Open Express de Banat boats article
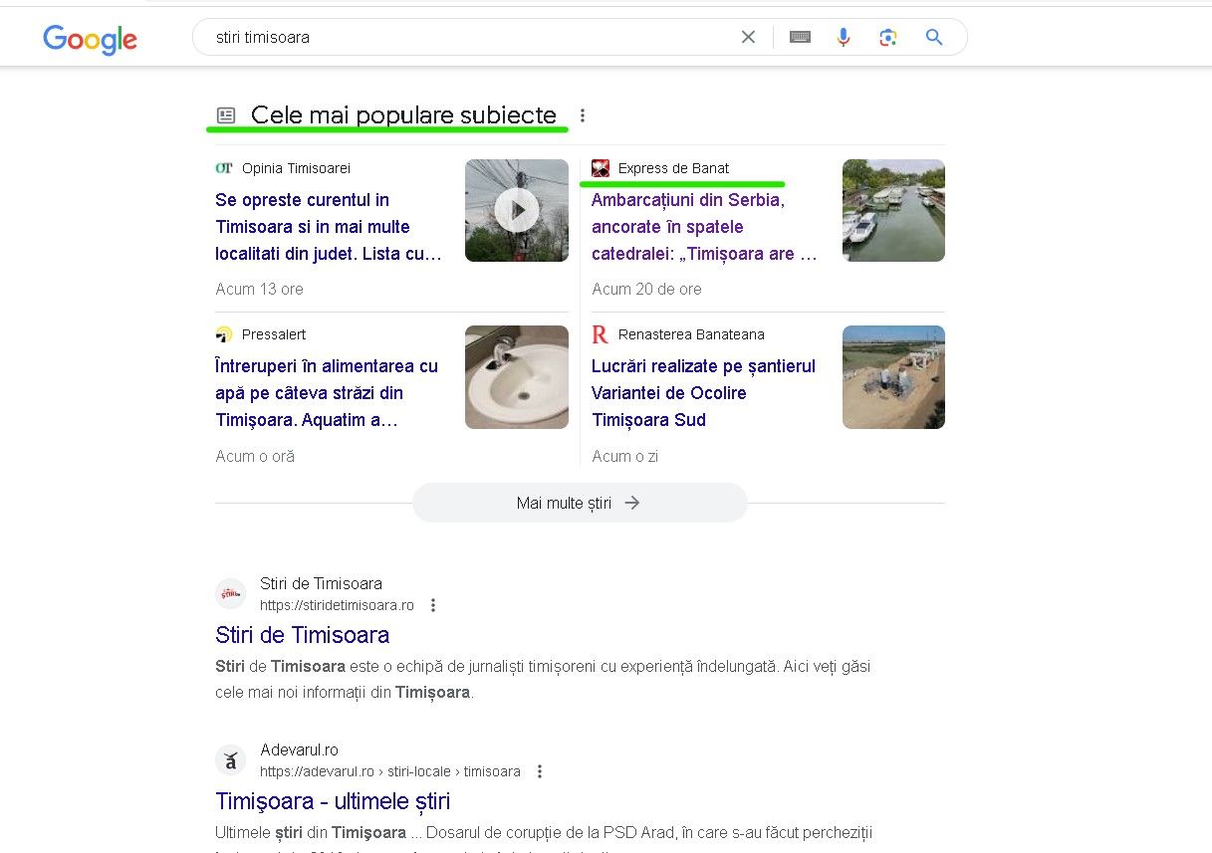1212x853 pixels. click(704, 227)
